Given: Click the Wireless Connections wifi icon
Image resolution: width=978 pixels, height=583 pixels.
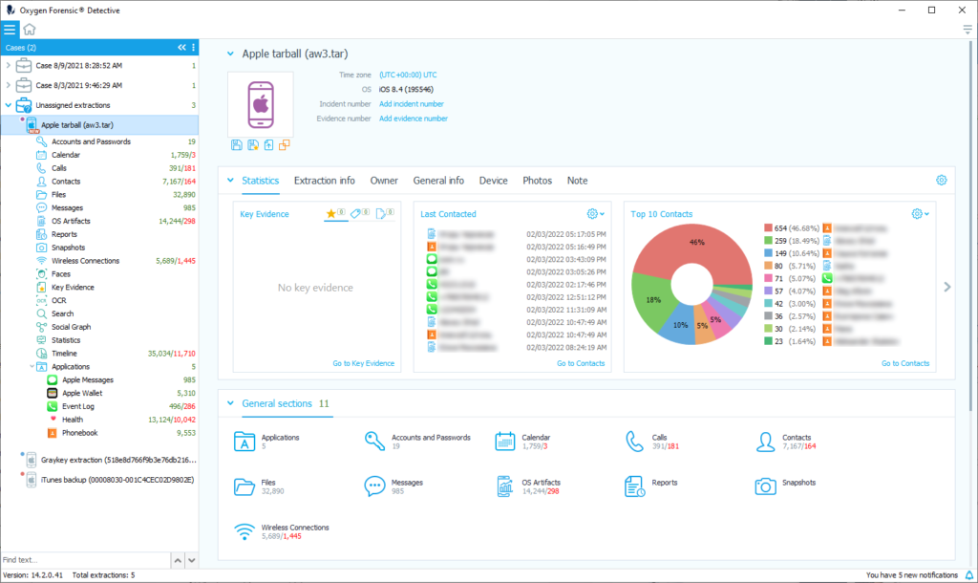Looking at the screenshot, I should tap(244, 531).
